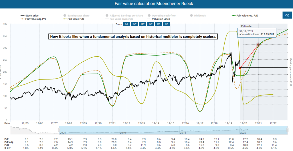The width and height of the screenshot is (293, 151).
Task: Click the blue selected range in navigator
Action: tap(173, 130)
